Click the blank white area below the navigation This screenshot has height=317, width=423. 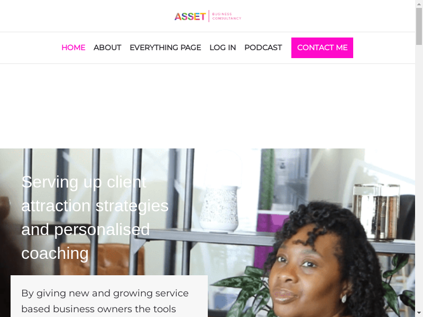pos(207,106)
